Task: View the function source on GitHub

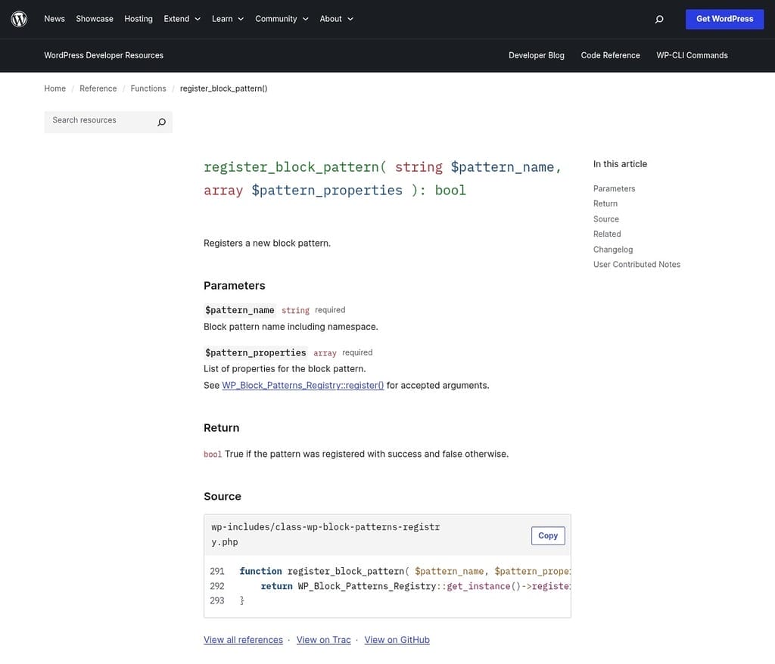Action: (x=397, y=639)
